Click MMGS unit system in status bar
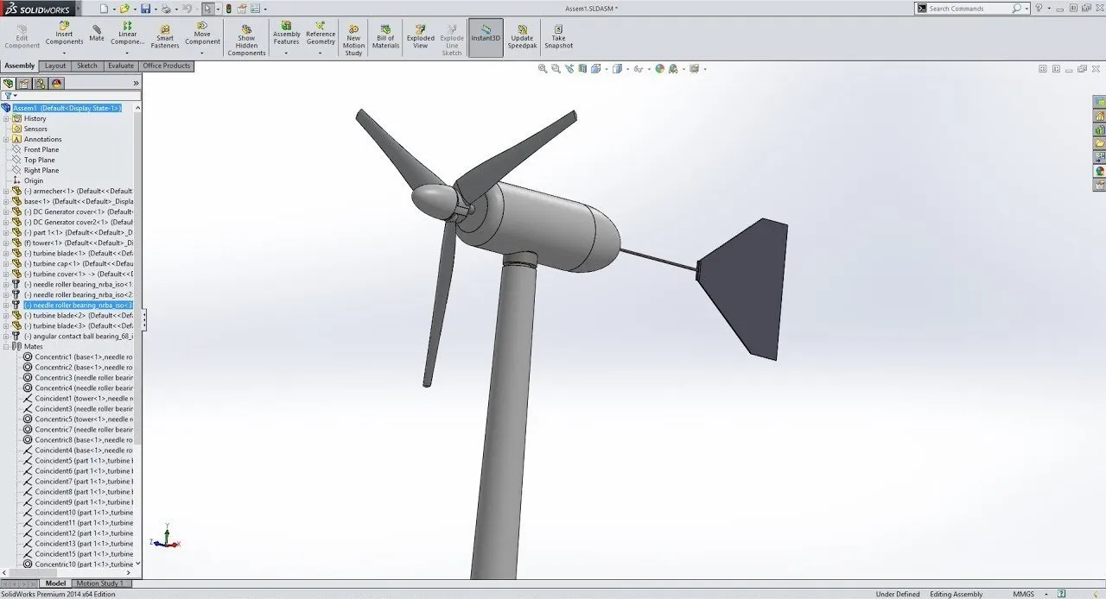1106x599 pixels. click(1021, 594)
